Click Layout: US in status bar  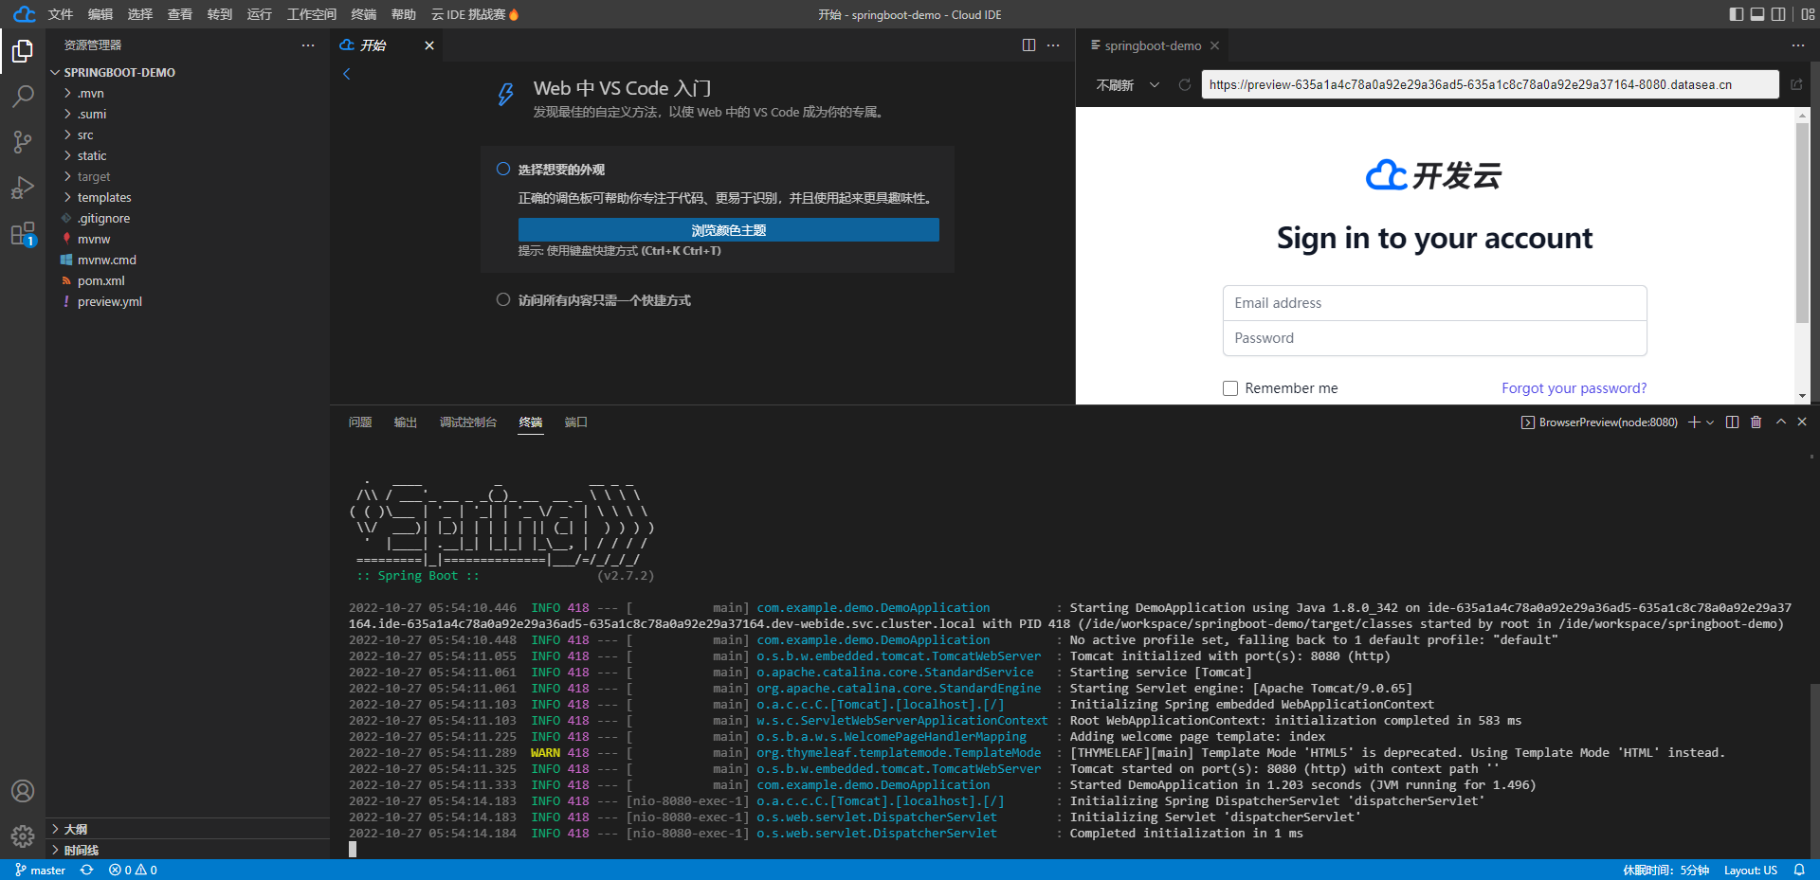(x=1751, y=870)
